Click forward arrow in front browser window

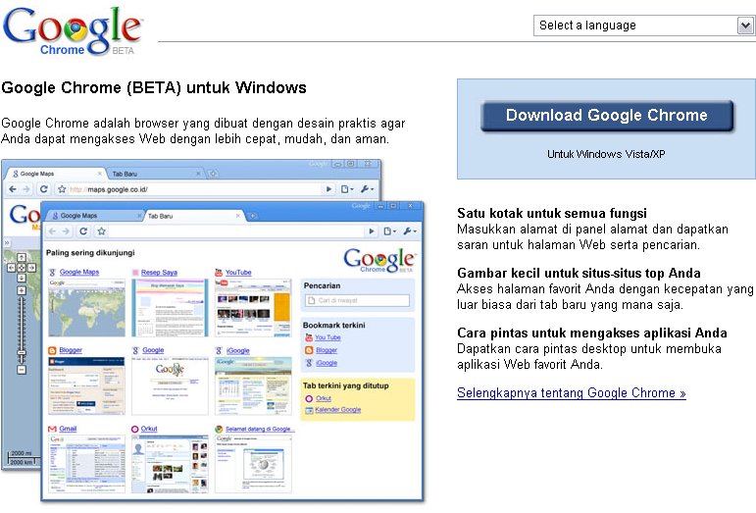pyautogui.click(x=66, y=231)
